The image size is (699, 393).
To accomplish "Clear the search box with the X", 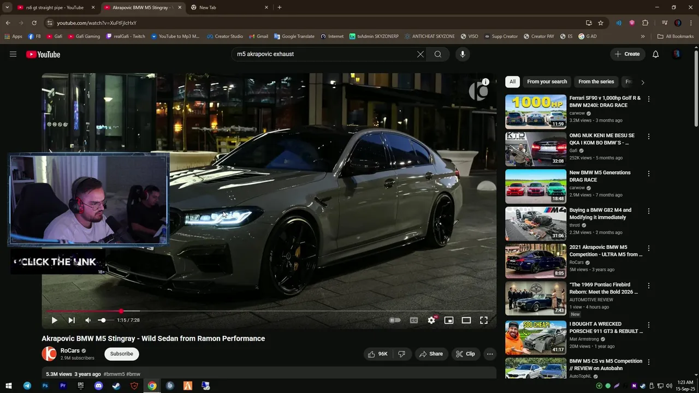I will 420,54.
